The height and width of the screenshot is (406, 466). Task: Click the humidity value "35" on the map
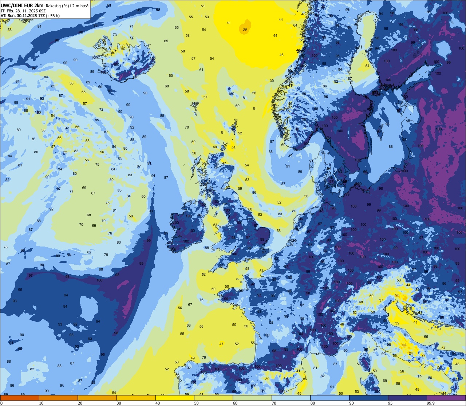click(417, 290)
